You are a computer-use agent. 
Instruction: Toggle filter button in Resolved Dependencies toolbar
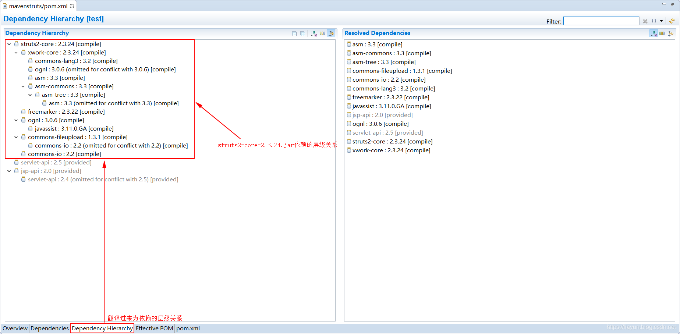pyautogui.click(x=670, y=33)
